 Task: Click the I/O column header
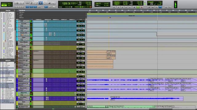click(x=81, y=20)
